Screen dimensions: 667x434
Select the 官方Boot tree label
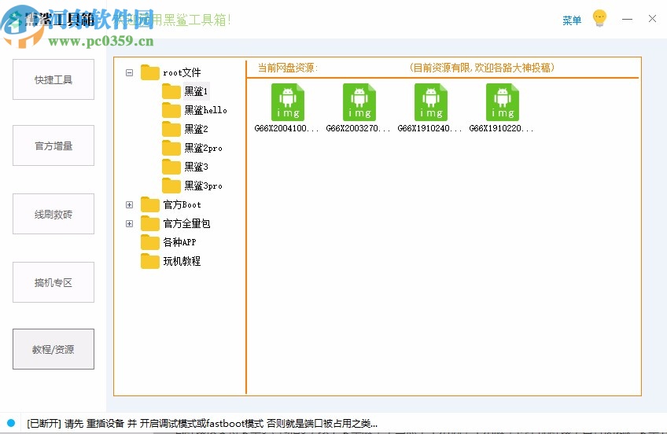(x=182, y=205)
